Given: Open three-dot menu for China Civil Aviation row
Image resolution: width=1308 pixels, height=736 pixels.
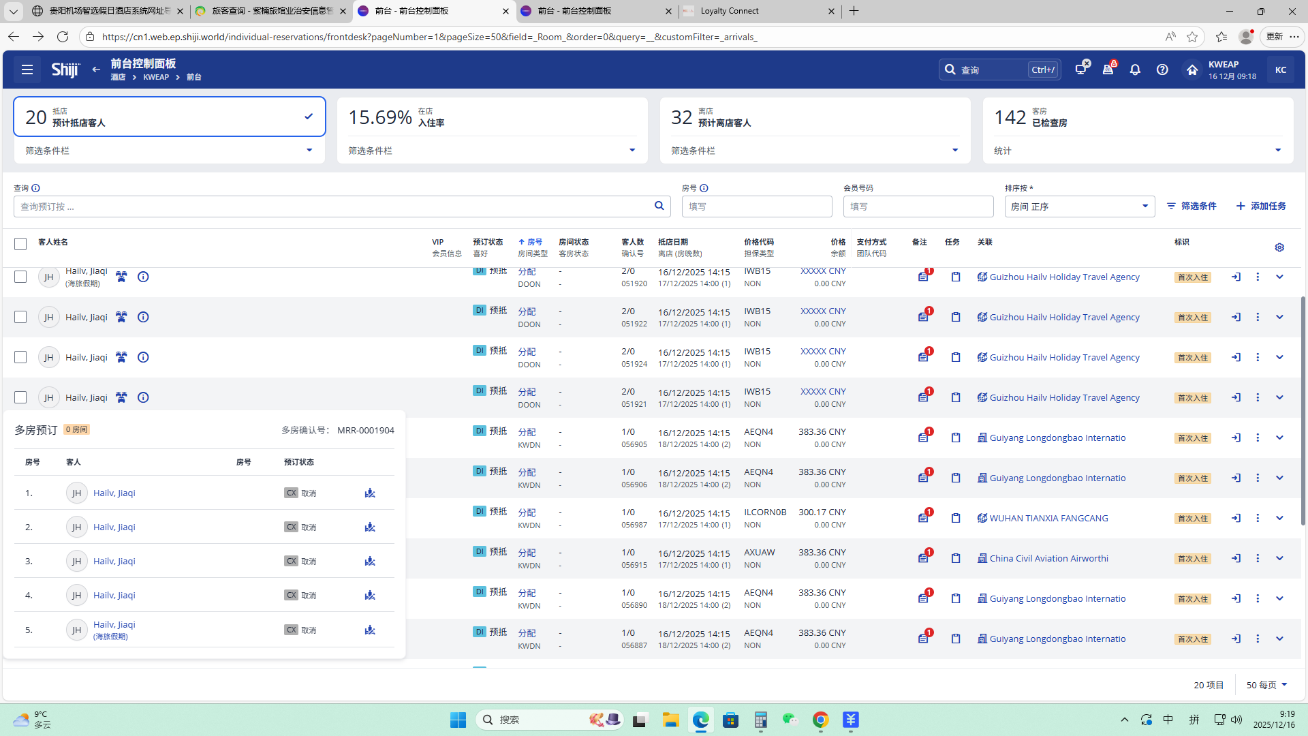Looking at the screenshot, I should [1258, 558].
